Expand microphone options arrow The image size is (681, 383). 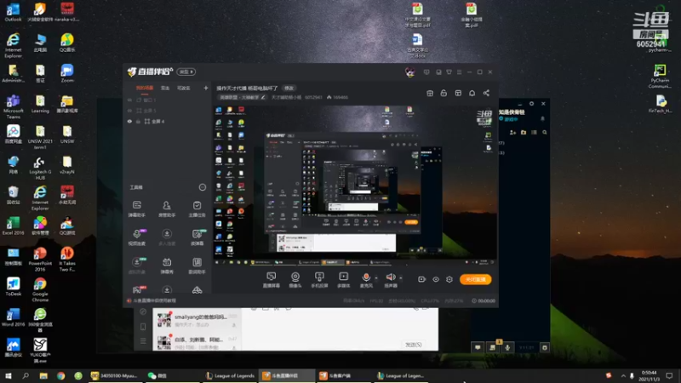click(376, 277)
